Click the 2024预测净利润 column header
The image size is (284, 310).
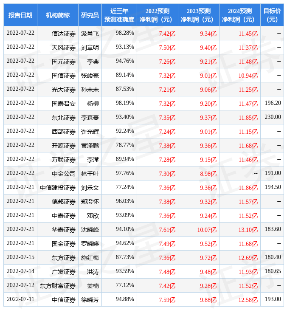click(240, 15)
